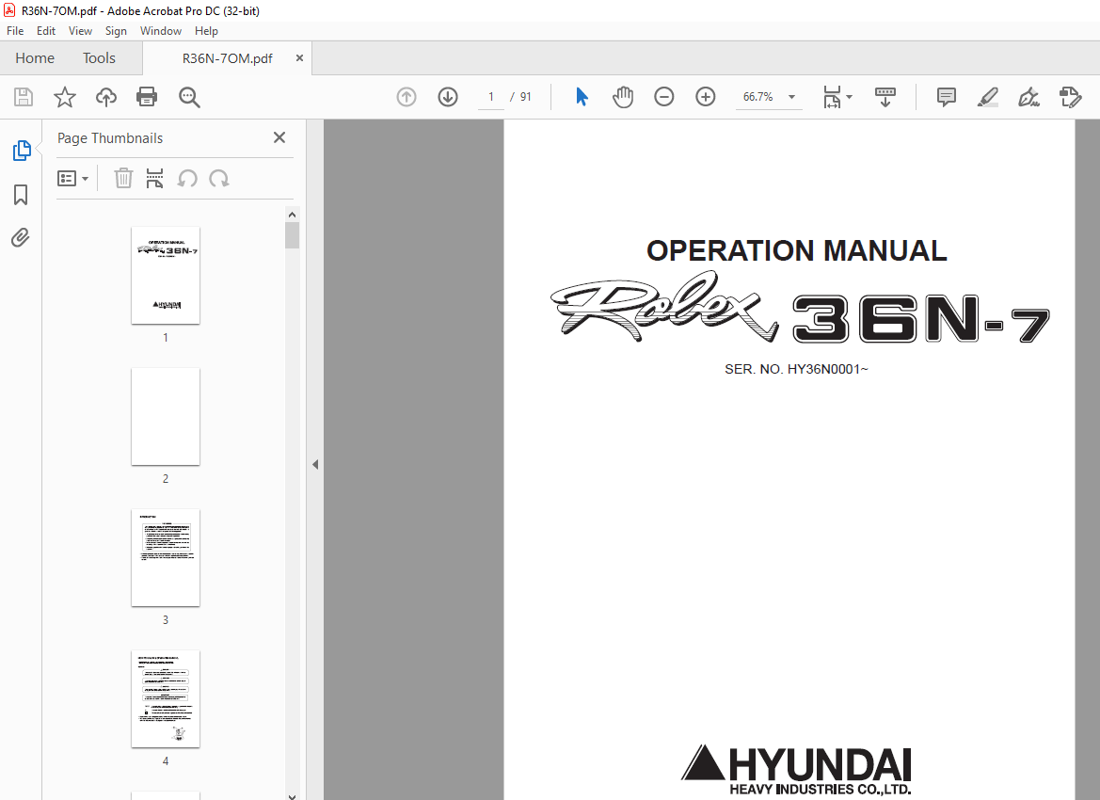This screenshot has width=1100, height=800.
Task: Rotate page clockwise
Action: (x=219, y=178)
